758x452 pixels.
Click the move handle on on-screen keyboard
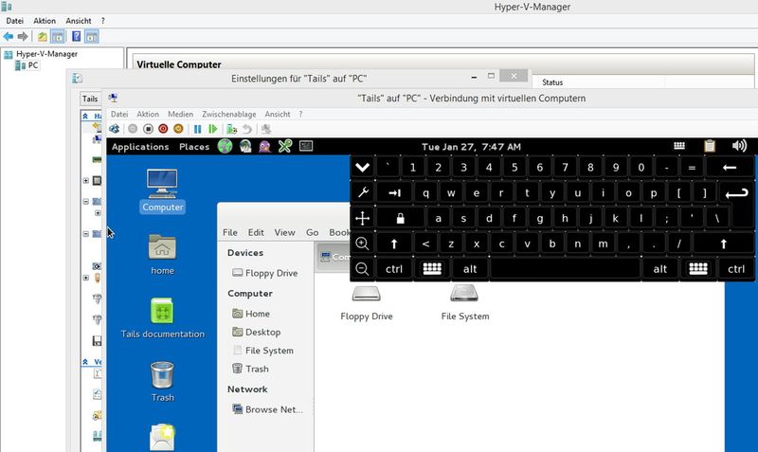point(362,218)
